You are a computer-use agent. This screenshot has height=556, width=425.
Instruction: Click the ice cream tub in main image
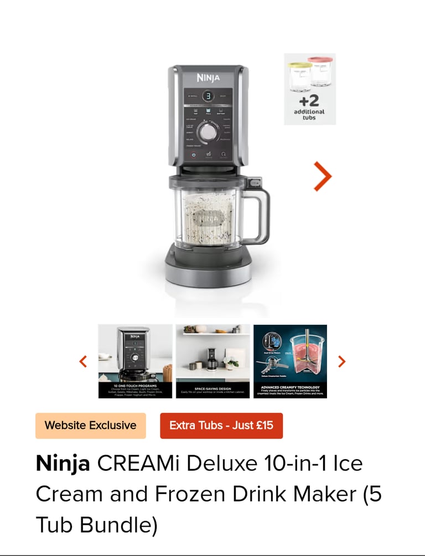pos(209,218)
